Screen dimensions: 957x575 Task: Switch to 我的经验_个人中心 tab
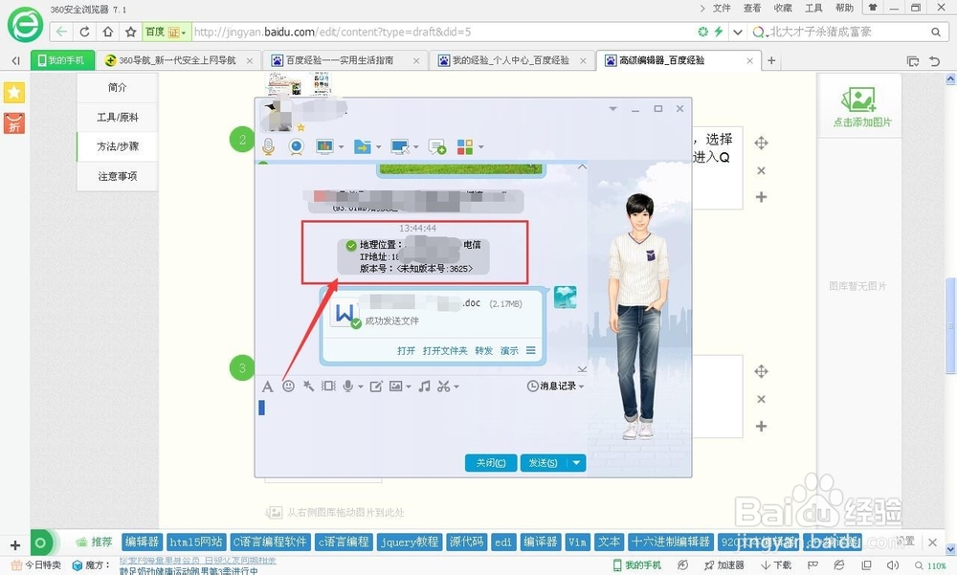pos(512,60)
